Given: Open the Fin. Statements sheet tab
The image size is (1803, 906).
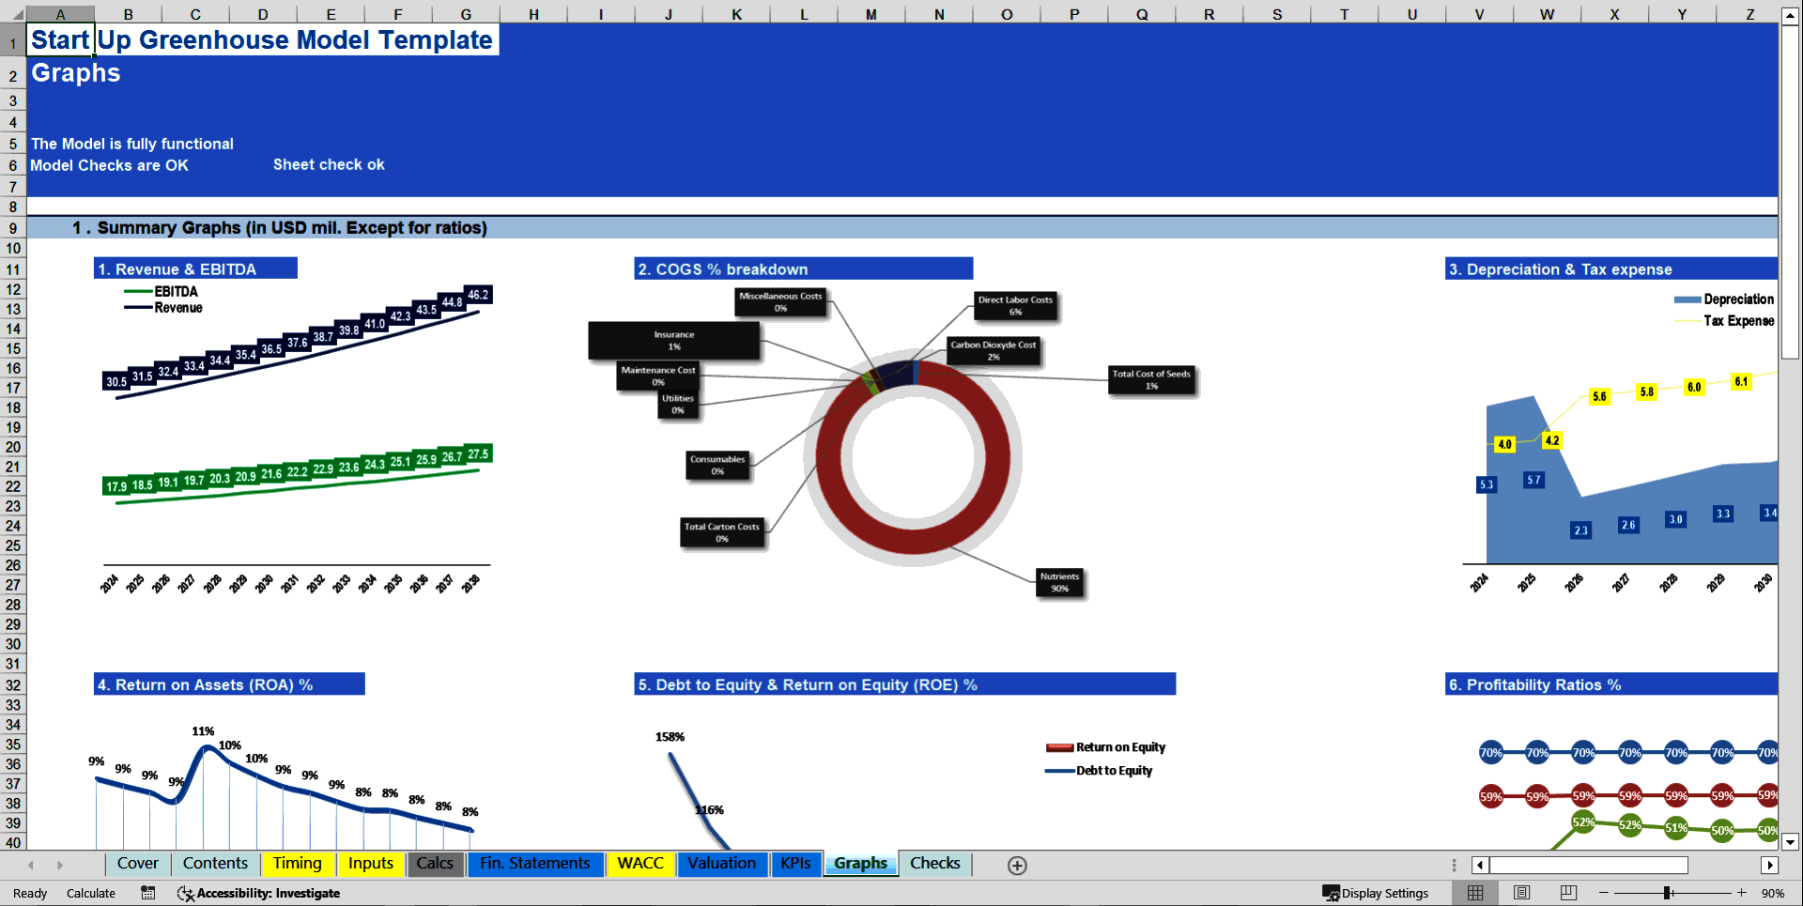Looking at the screenshot, I should [x=535, y=864].
